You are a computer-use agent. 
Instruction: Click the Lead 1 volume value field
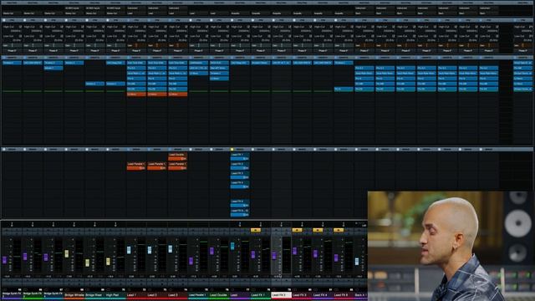tap(131, 277)
